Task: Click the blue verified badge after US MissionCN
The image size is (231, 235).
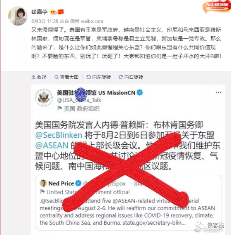Action: click(x=140, y=92)
